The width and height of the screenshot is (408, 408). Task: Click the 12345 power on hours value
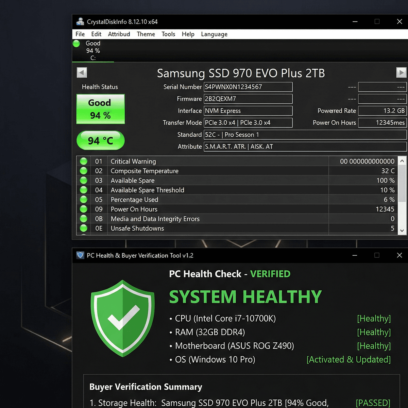click(x=385, y=209)
